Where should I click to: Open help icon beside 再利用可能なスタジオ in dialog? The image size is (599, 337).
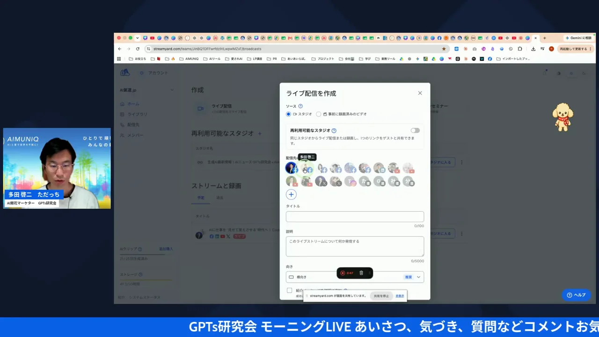tap(334, 131)
